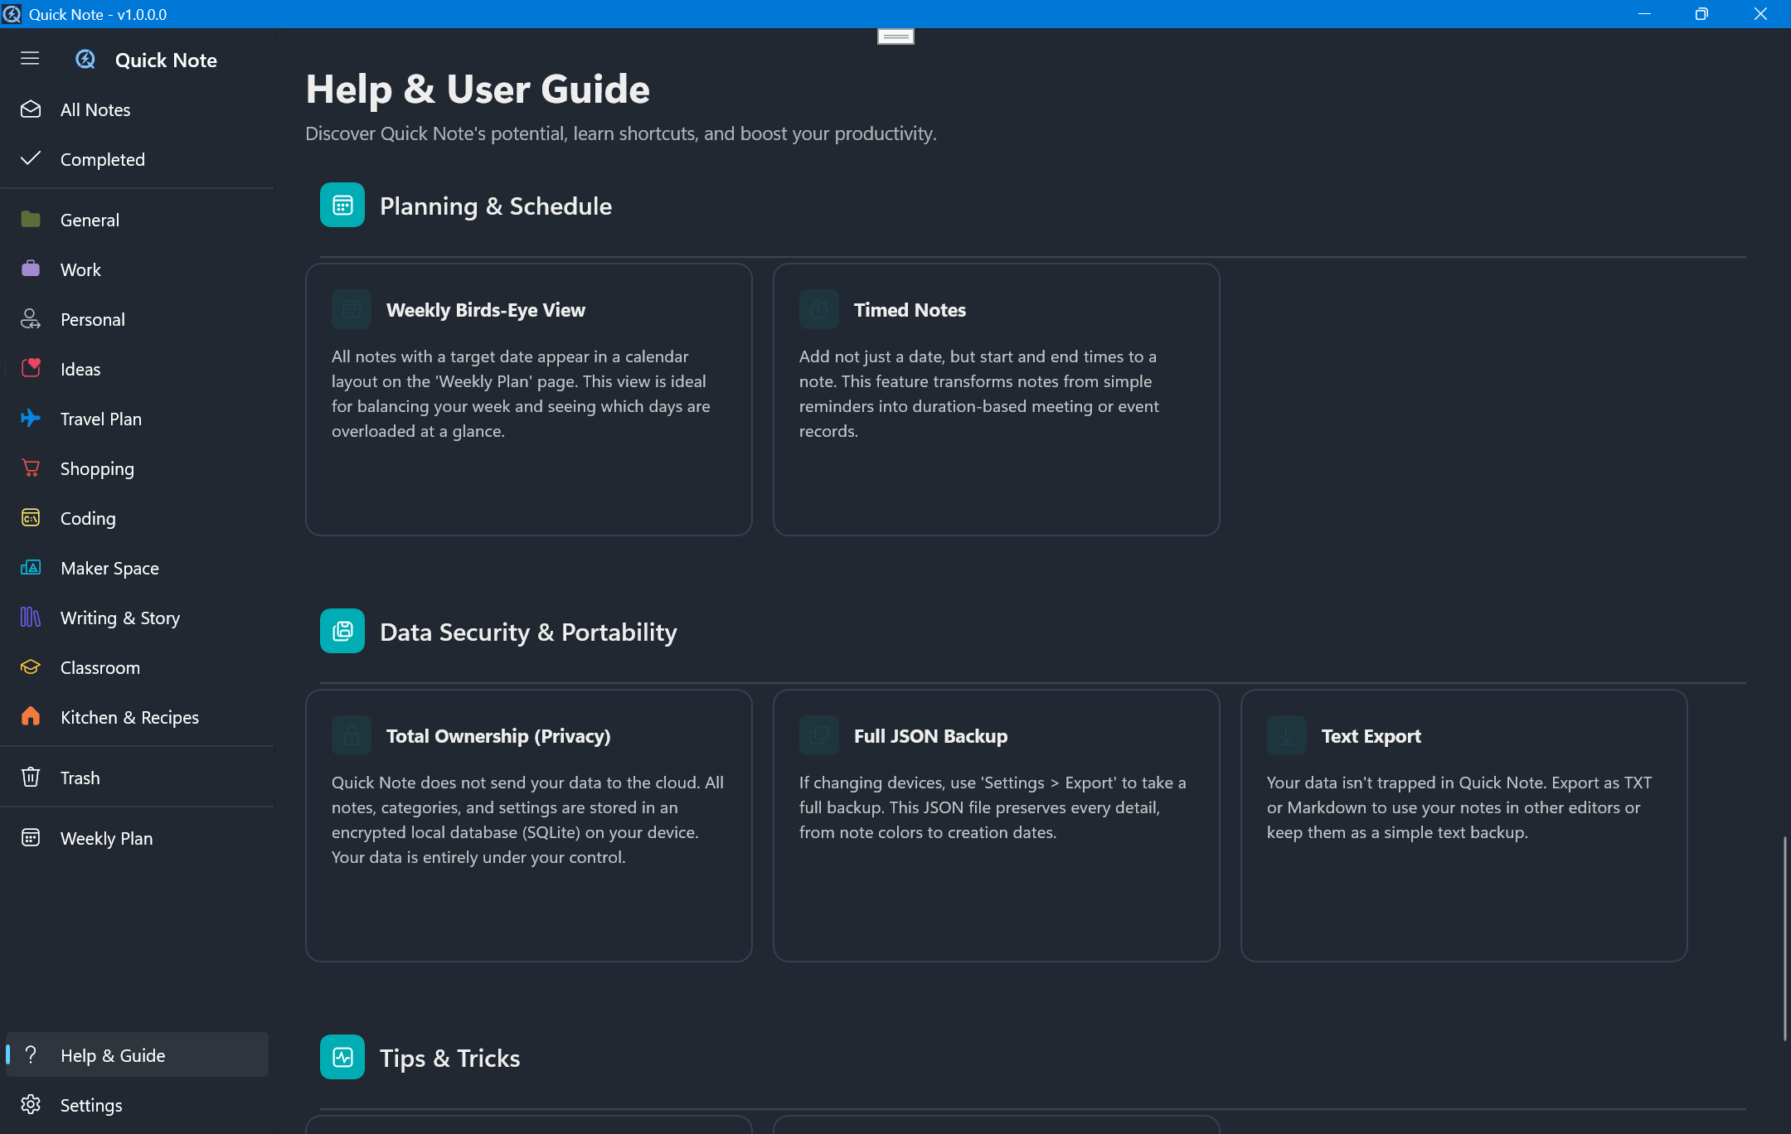Click the Planning & Schedule calendar icon
This screenshot has height=1134, width=1791.
[x=342, y=205]
